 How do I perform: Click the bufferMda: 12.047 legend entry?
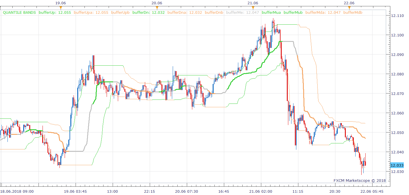(323, 13)
